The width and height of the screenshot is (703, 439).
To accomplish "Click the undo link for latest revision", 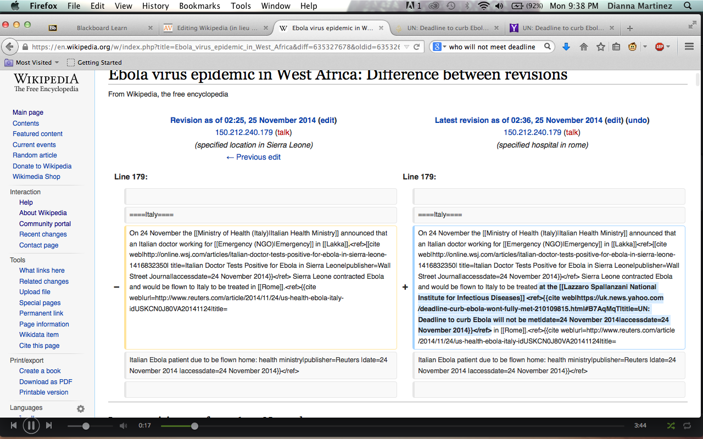I will (x=638, y=120).
